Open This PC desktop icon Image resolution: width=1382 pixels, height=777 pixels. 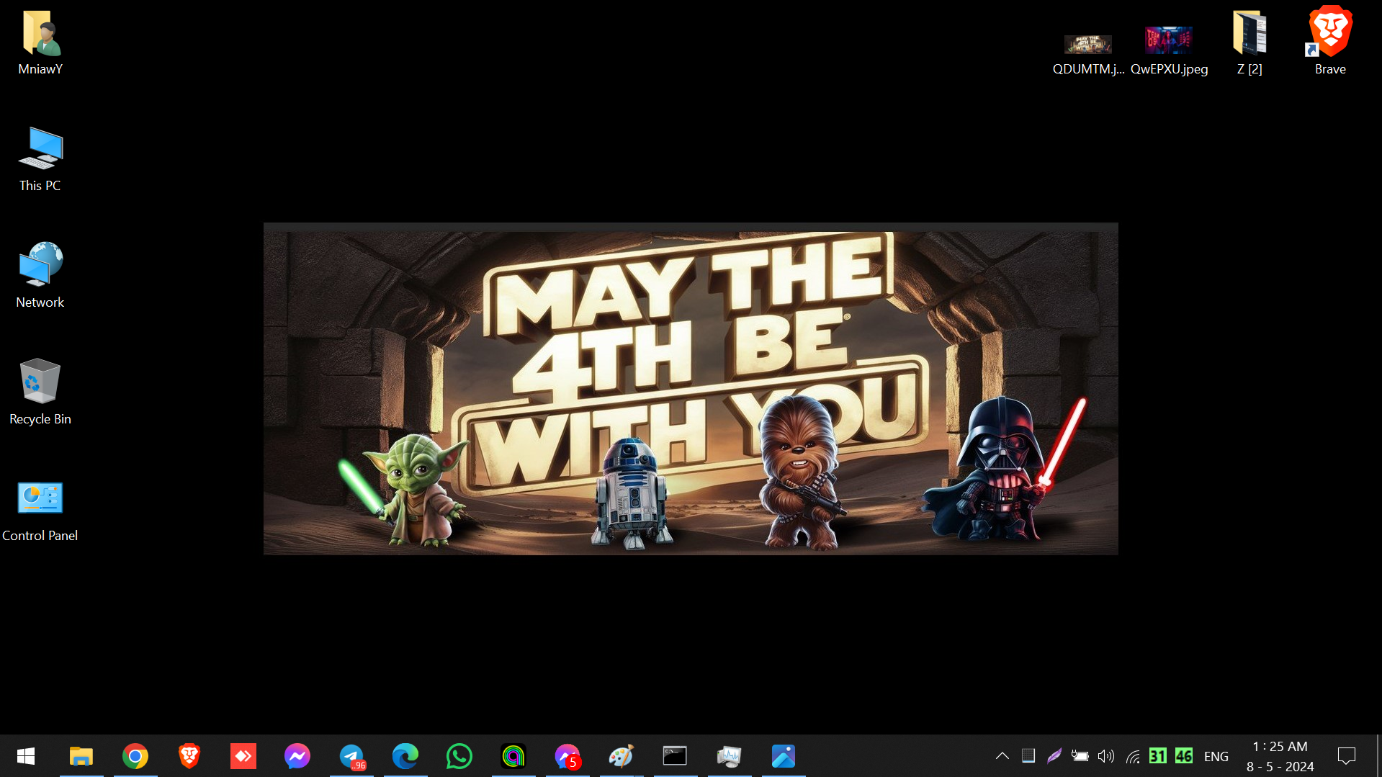(x=40, y=158)
